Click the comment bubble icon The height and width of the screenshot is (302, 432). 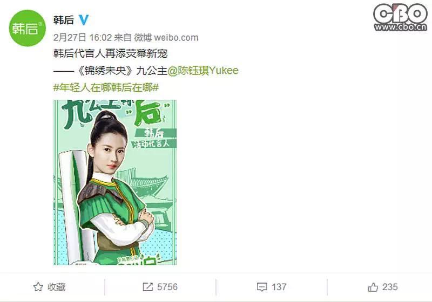(262, 287)
